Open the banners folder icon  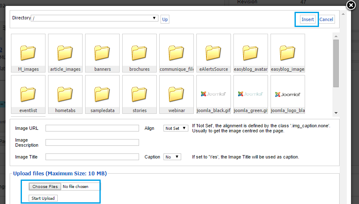pos(102,53)
